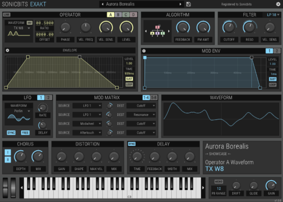Switch to Mod Matrix 1-4 tab
The width and height of the screenshot is (283, 202).
pyautogui.click(x=146, y=97)
